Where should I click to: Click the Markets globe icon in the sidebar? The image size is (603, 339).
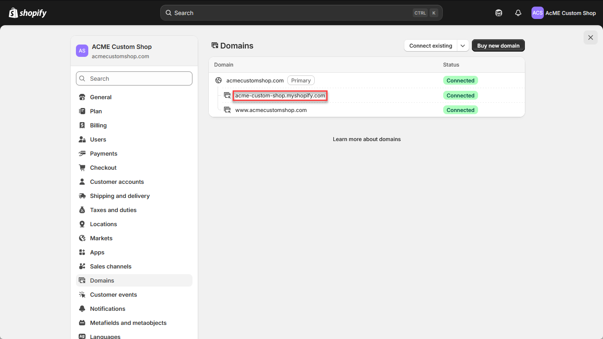(82, 238)
